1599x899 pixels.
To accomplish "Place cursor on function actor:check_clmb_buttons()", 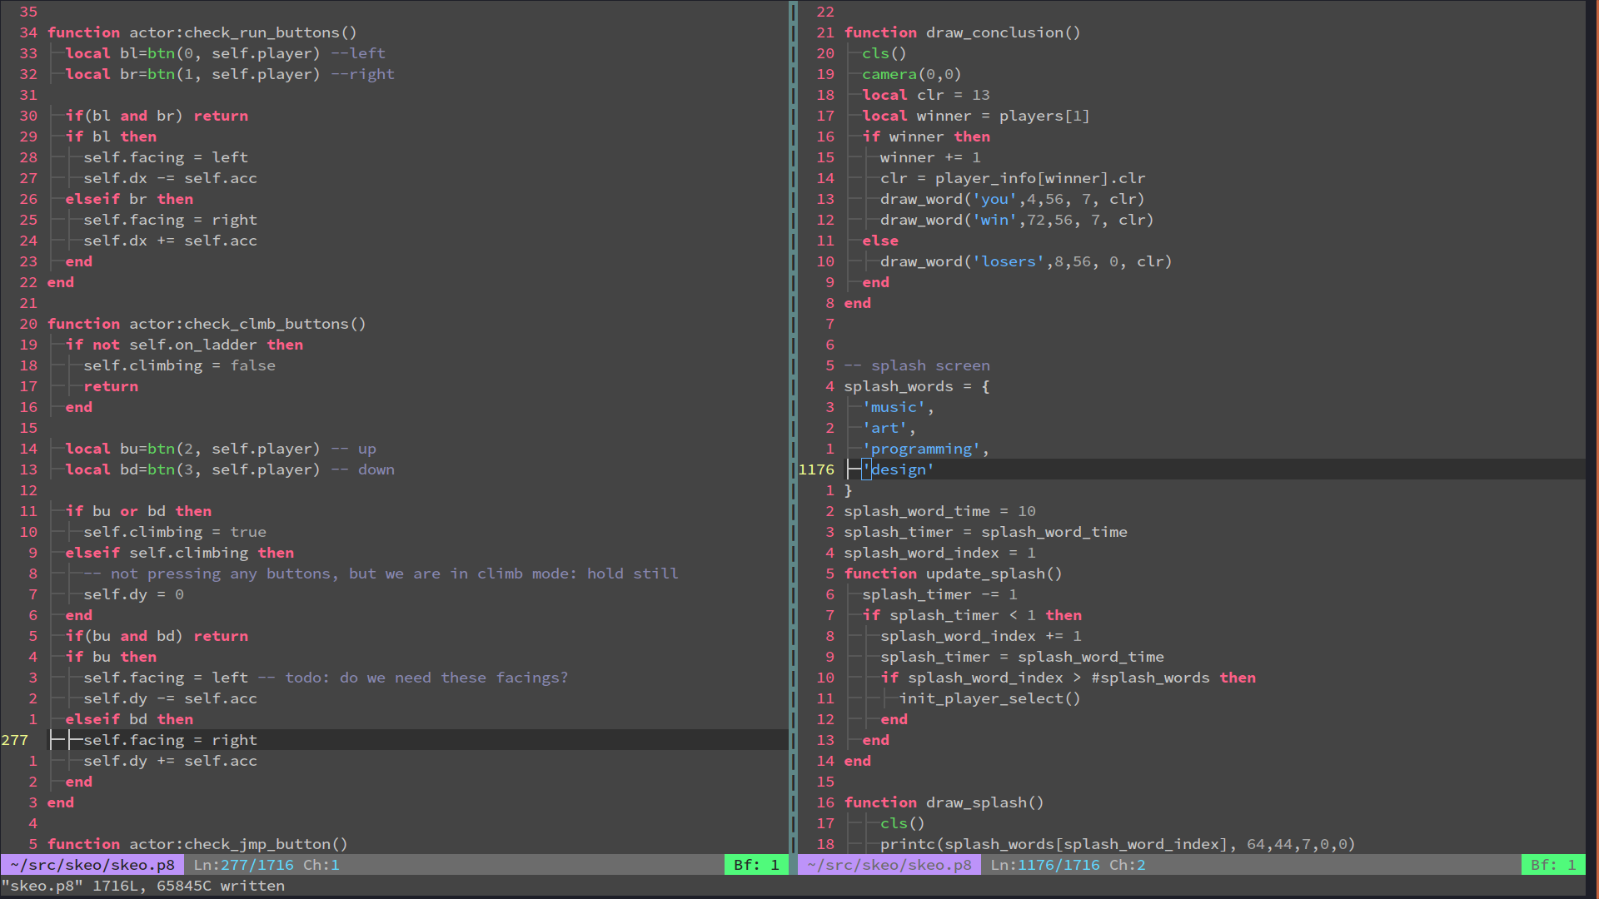I will (x=206, y=324).
